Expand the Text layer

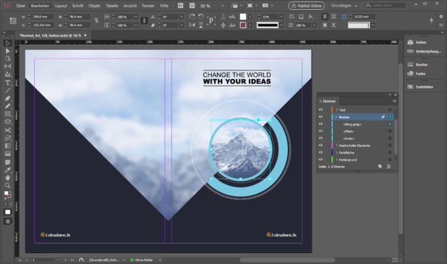pyautogui.click(x=337, y=110)
